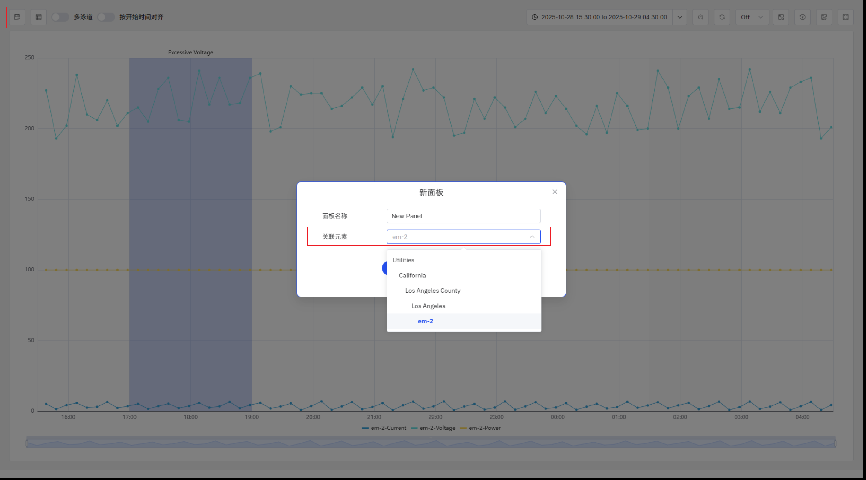Click the 面板名称 New Panel input field
866x480 pixels.
pos(463,216)
